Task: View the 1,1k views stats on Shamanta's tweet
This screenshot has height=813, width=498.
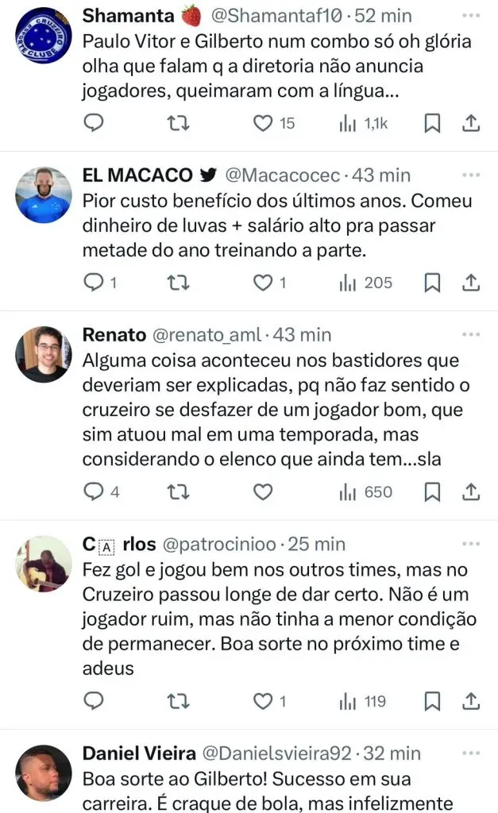Action: click(x=364, y=123)
